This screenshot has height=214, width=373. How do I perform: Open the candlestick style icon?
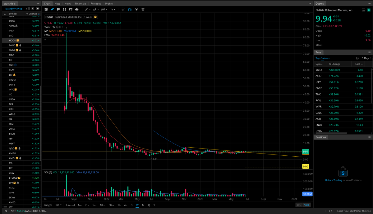(x=58, y=9)
